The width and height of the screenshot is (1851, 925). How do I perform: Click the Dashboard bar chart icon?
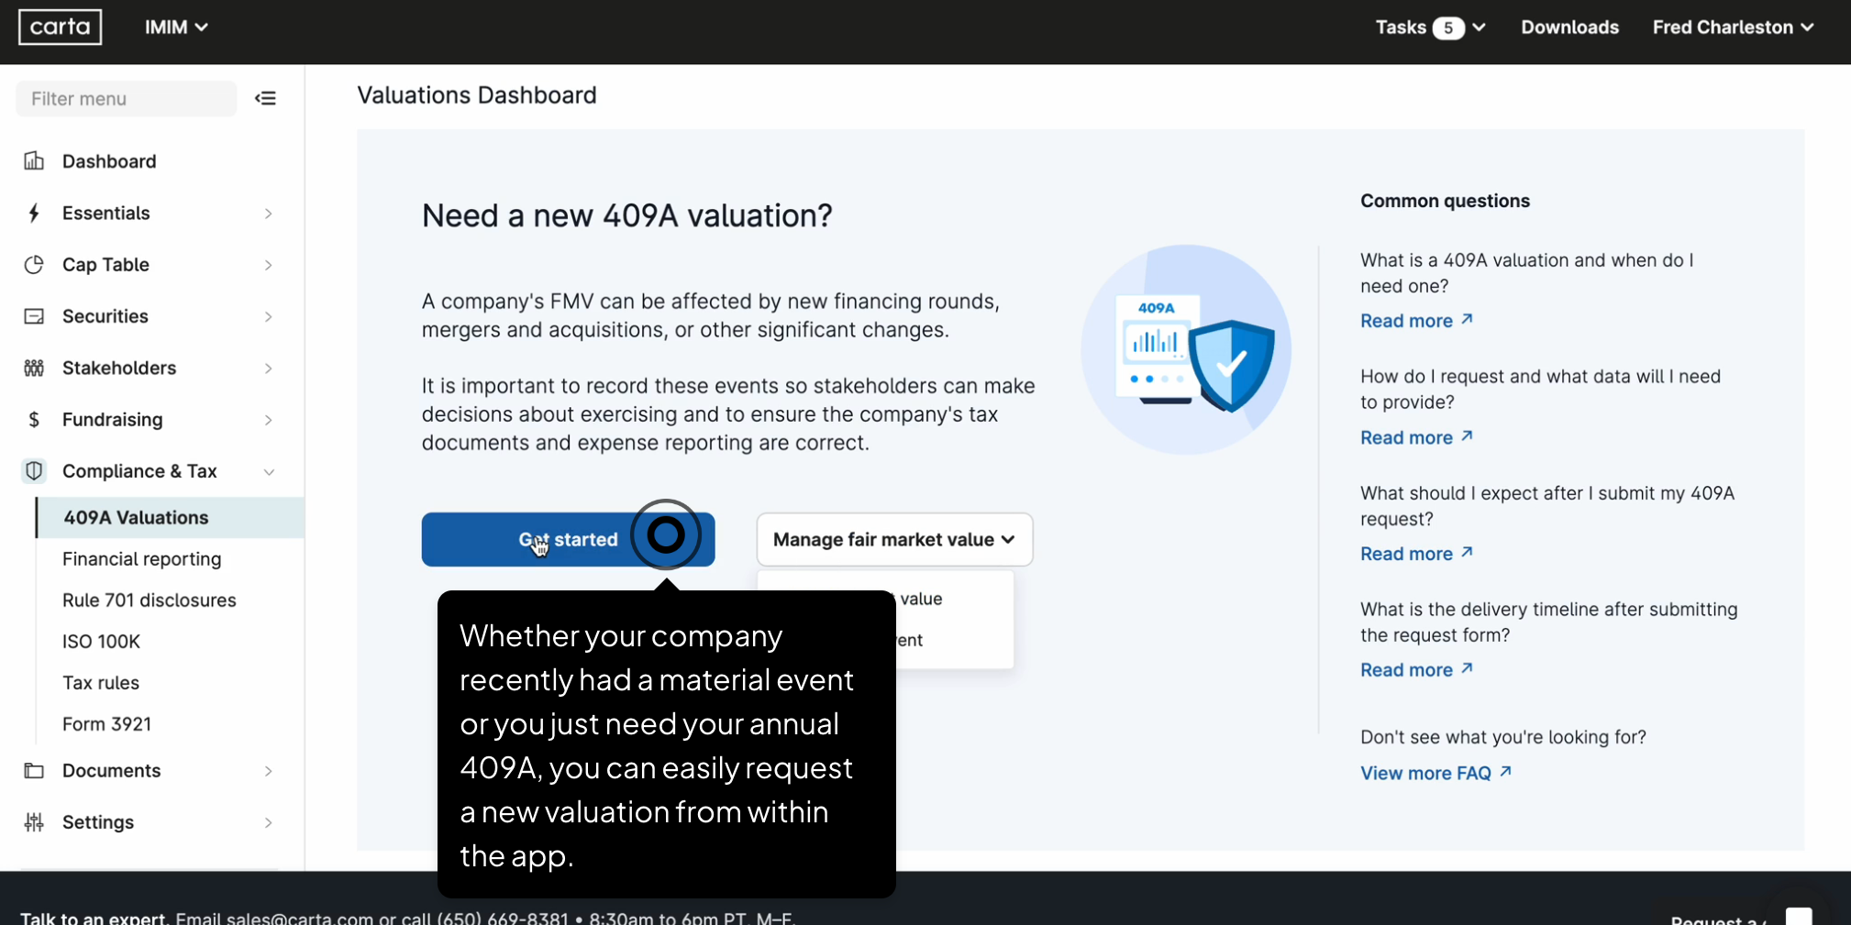[x=34, y=161]
